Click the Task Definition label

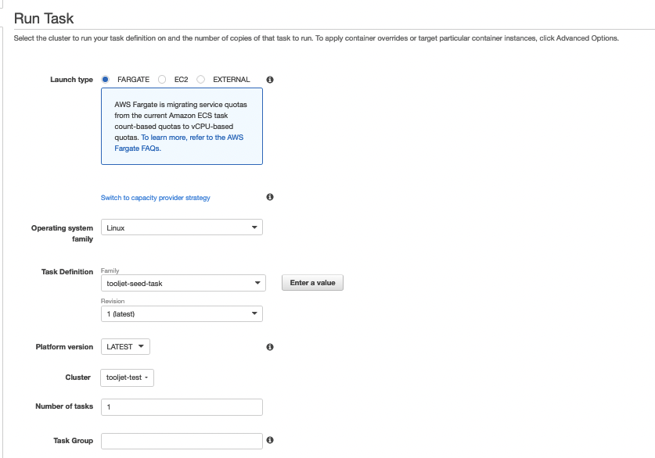pos(67,272)
